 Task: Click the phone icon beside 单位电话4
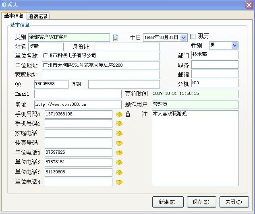pos(119,182)
